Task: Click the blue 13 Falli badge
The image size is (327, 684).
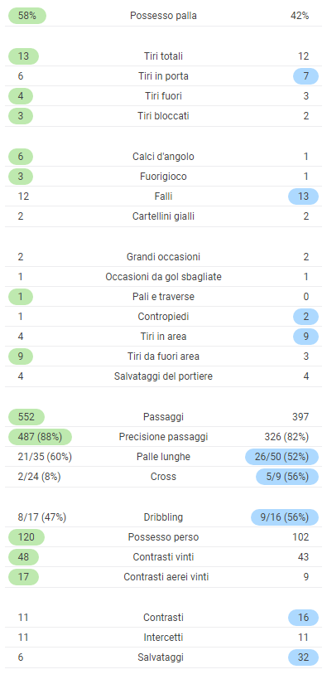Action: (x=303, y=196)
